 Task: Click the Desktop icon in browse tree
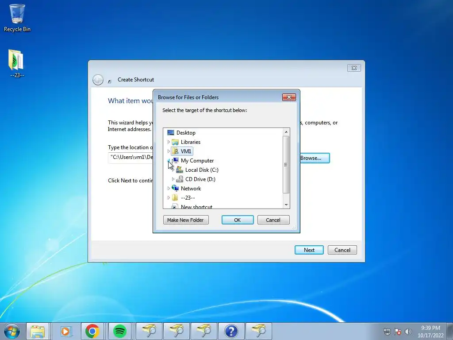(171, 133)
